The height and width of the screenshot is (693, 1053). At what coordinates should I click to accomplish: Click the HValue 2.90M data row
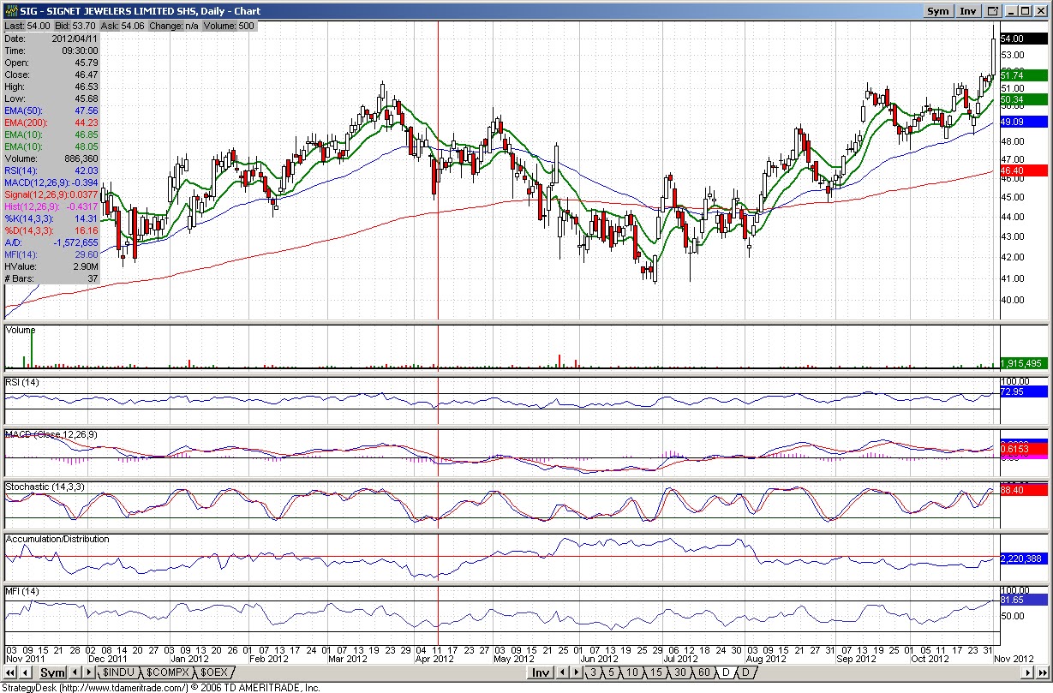coord(51,266)
